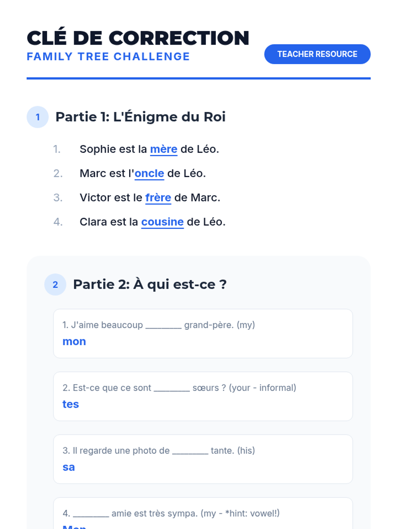
Task: Click the 'Partie 2: À qui est-ce ?' heading
Action: tap(150, 284)
